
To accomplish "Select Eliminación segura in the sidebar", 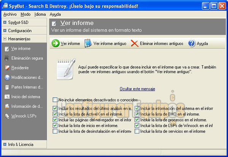I will 27,58.
